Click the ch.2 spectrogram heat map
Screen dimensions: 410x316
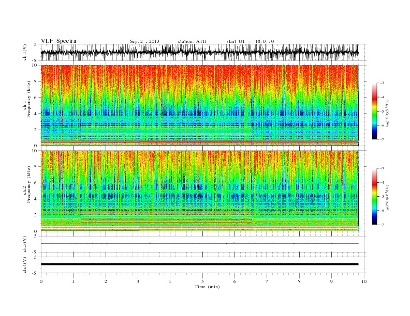[199, 191]
